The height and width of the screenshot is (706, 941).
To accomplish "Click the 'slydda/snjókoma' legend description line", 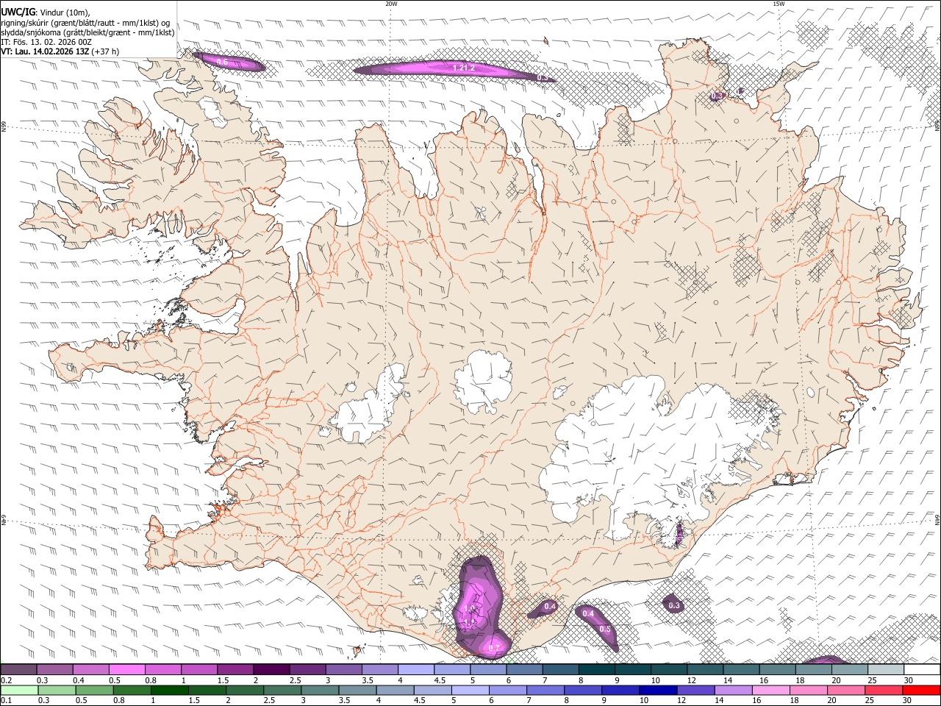I will click(x=88, y=32).
